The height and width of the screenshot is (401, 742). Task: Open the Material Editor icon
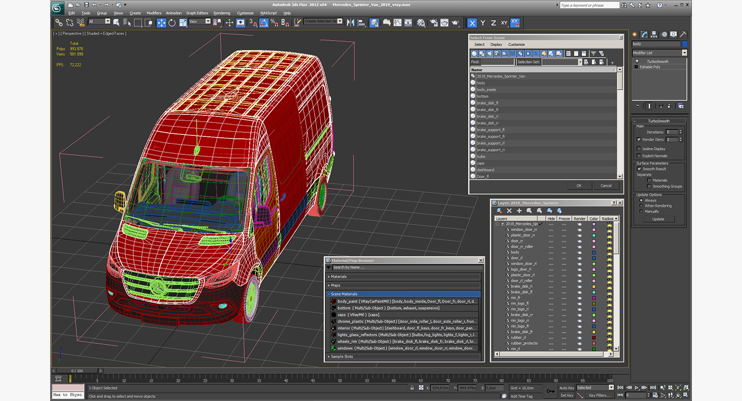pyautogui.click(x=421, y=23)
